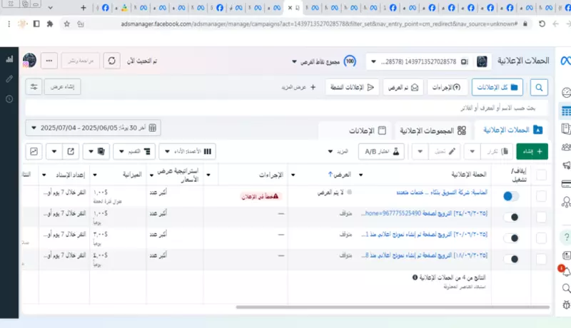This screenshot has height=328, width=571.
Task: Click the profile avatar with Instagram badge
Action: [x=29, y=61]
